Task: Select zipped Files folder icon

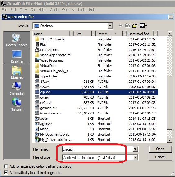Action: pyautogui.click(x=37, y=76)
